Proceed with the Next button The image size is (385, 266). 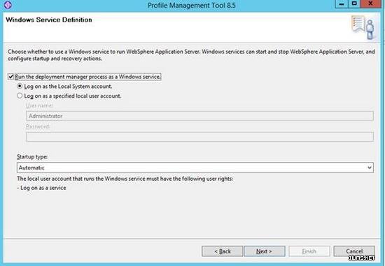(x=265, y=251)
